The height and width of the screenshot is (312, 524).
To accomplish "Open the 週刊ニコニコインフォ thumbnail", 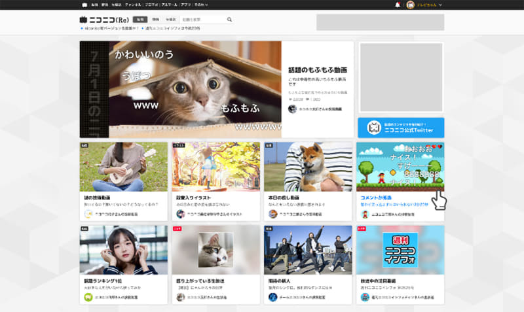I will click(x=400, y=250).
